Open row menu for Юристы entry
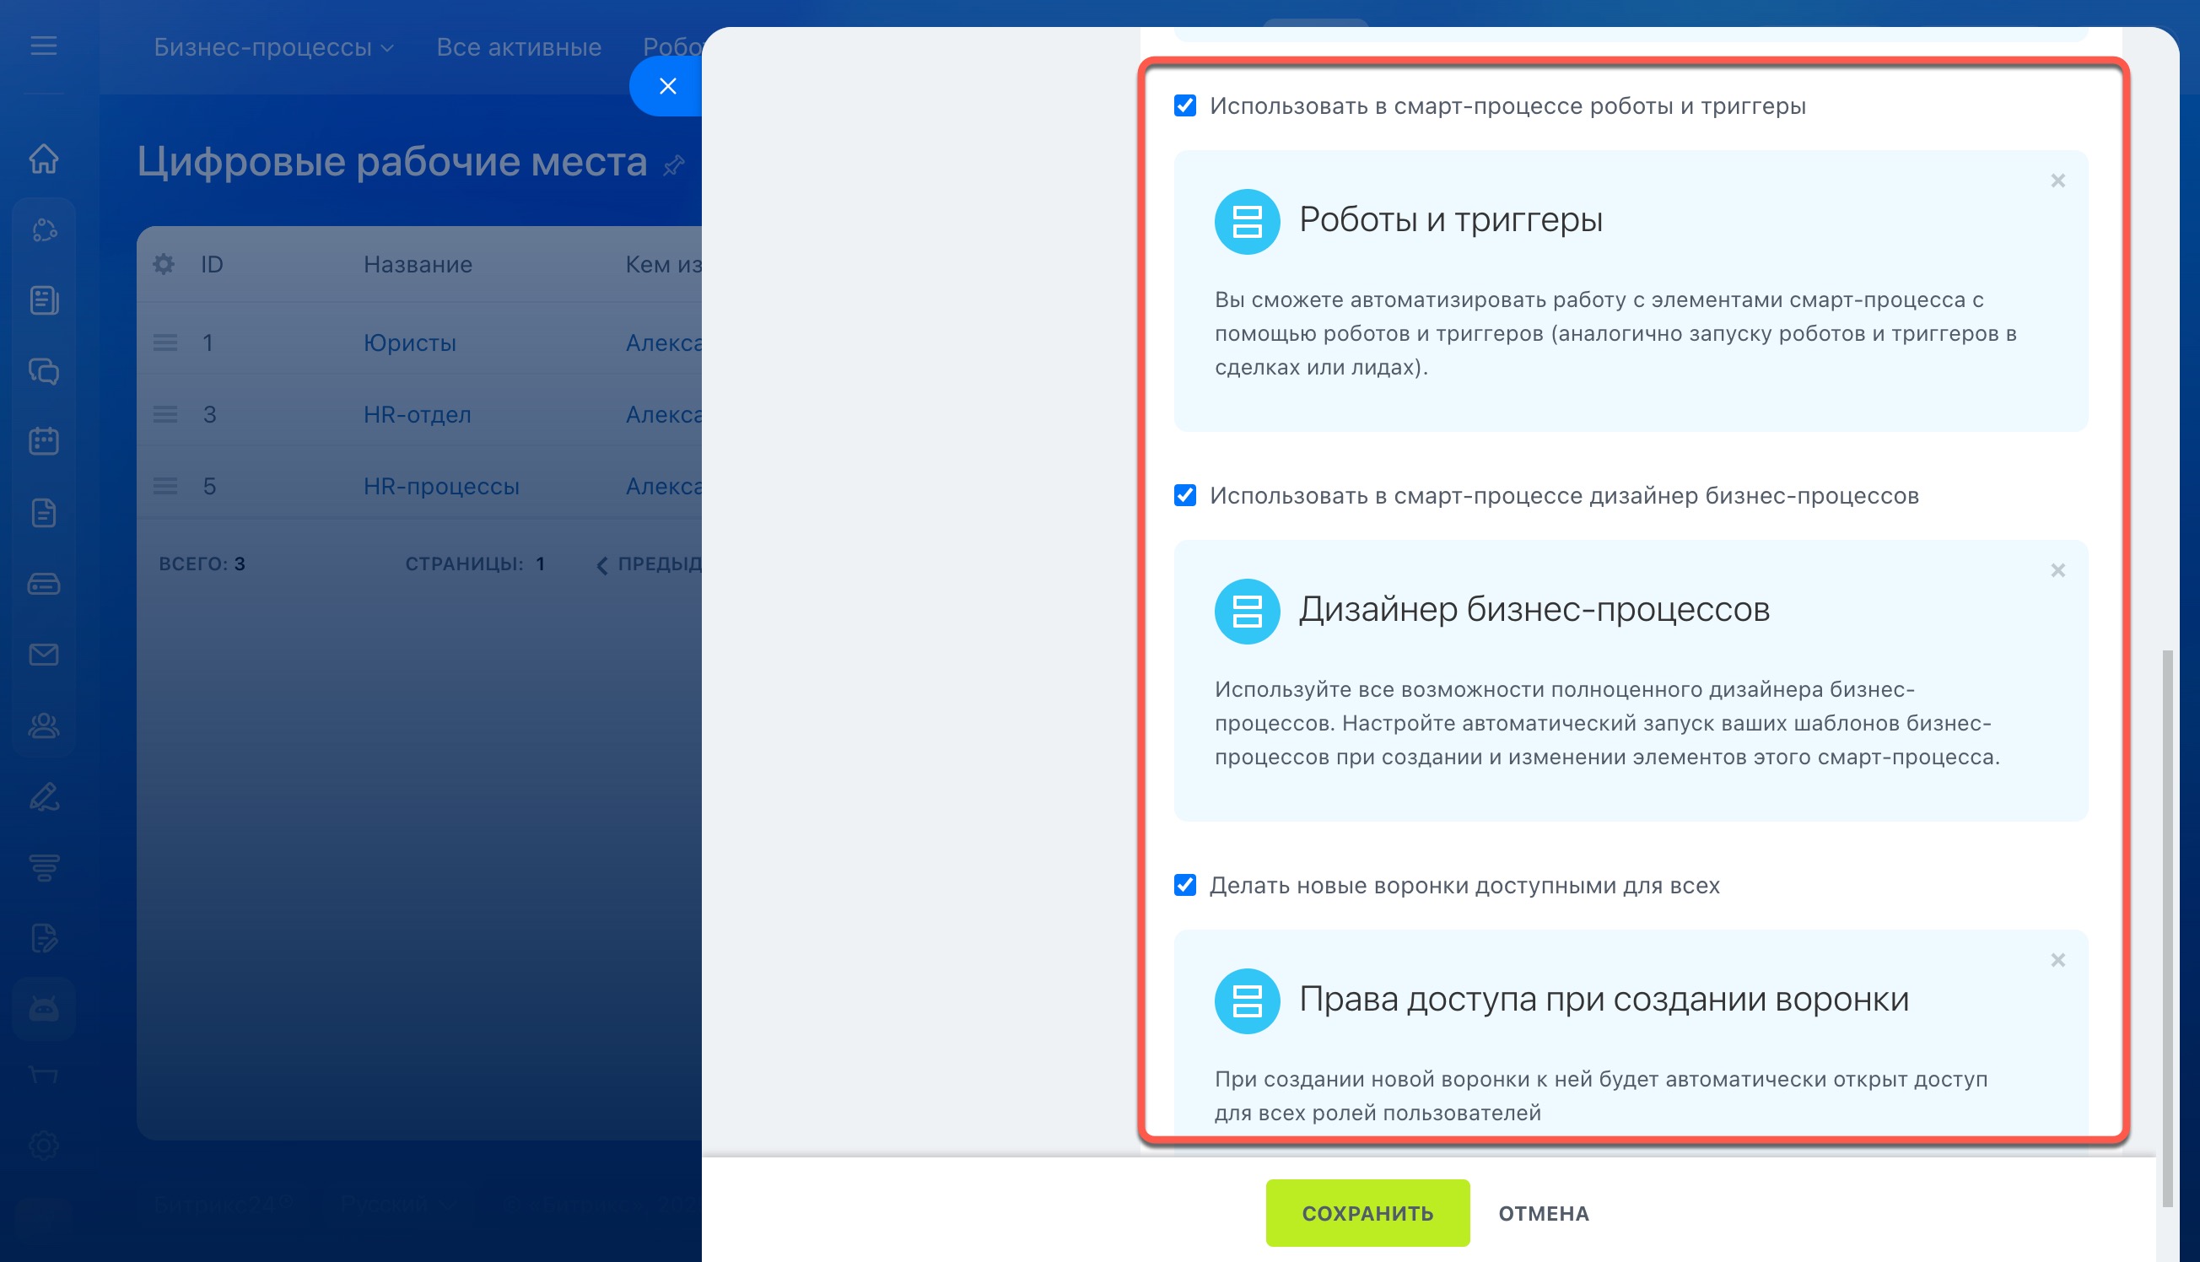This screenshot has width=2200, height=1262. (164, 343)
